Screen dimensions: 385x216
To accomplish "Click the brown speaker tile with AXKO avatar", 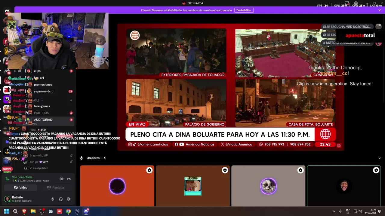I will coord(193,186).
